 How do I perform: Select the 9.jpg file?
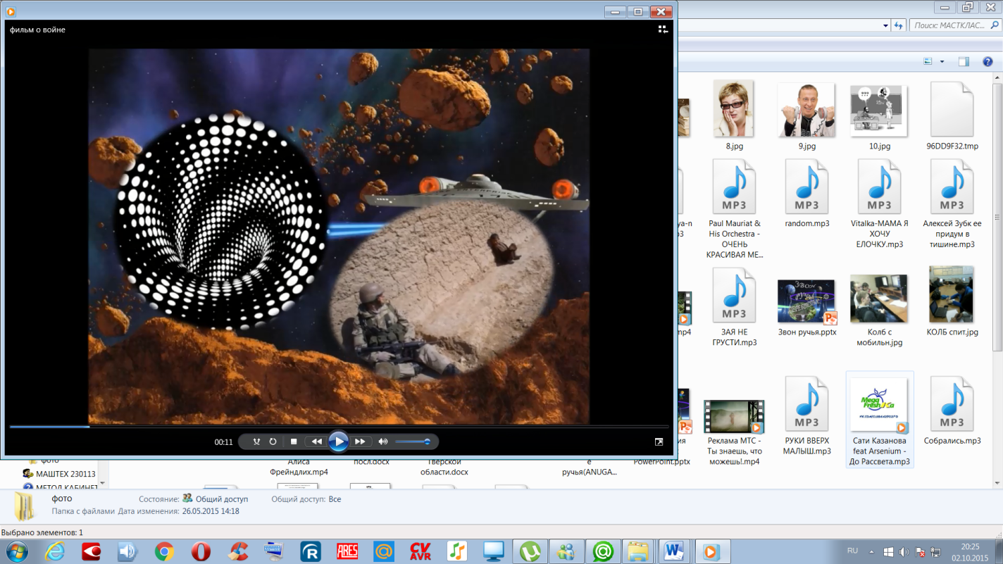coord(806,116)
